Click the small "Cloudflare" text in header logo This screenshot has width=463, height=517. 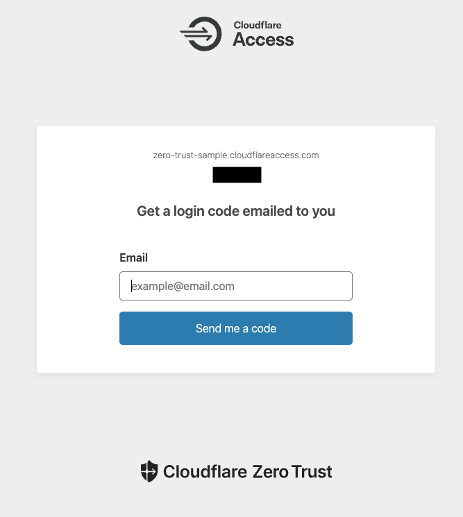click(x=257, y=26)
